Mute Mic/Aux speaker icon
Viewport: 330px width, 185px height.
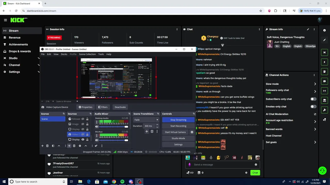tap(97, 140)
